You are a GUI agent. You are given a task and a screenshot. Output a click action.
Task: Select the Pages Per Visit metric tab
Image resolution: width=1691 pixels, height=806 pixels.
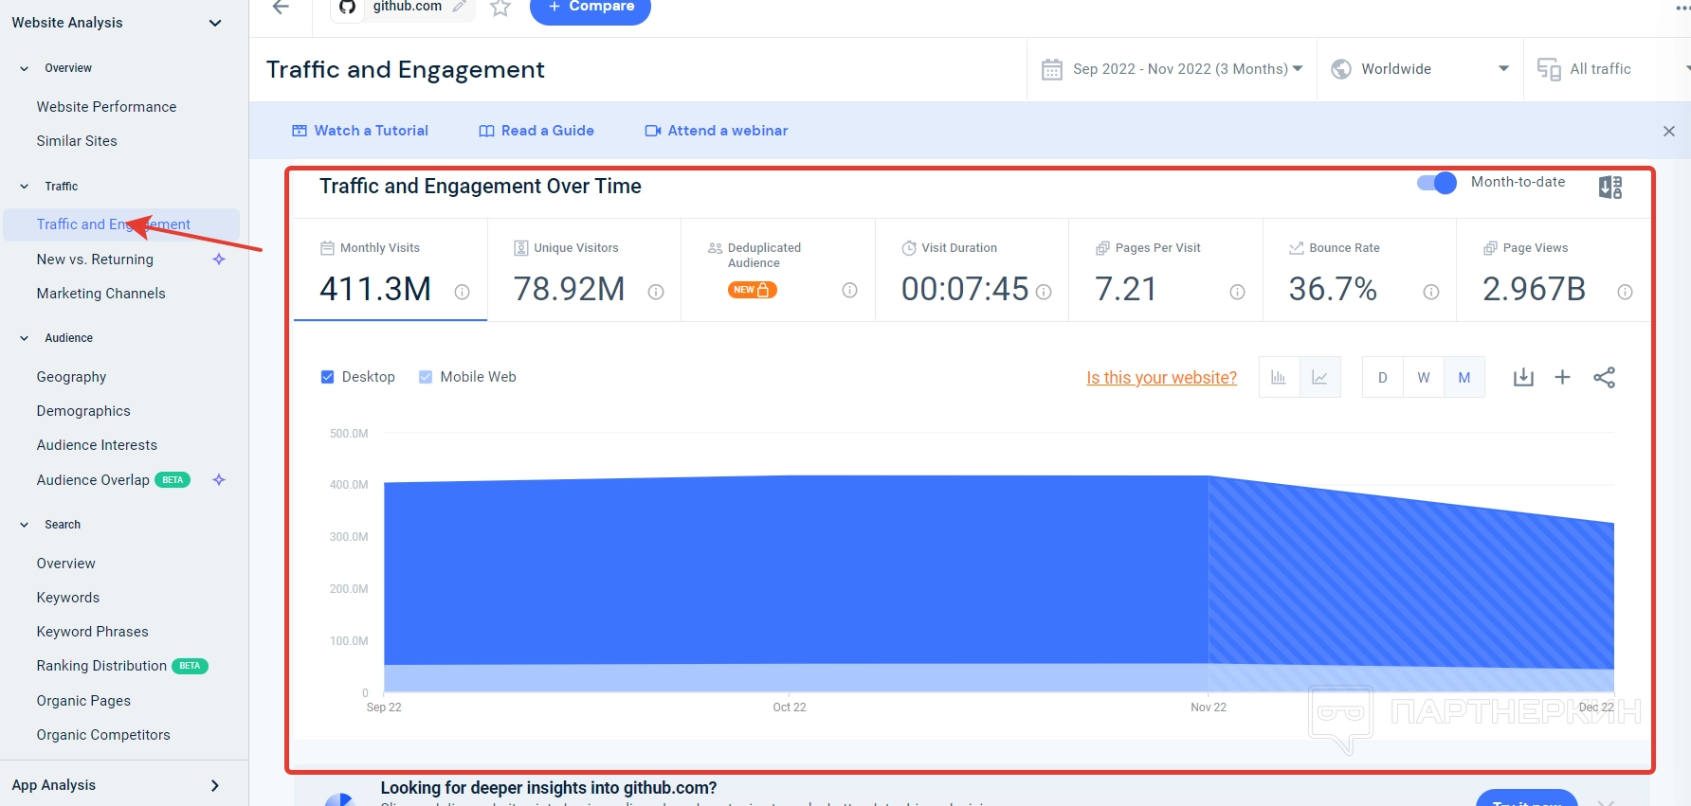tap(1166, 271)
